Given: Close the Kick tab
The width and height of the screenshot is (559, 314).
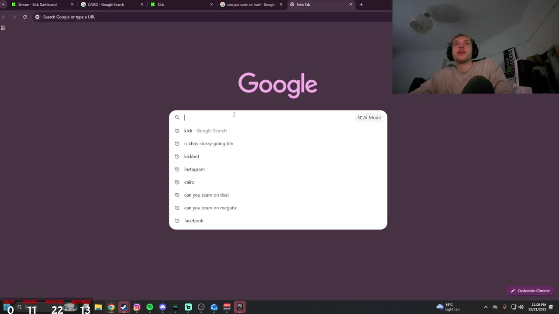Looking at the screenshot, I should (x=211, y=4).
